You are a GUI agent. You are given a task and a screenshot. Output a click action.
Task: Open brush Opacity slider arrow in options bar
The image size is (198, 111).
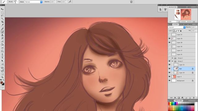[55, 2]
